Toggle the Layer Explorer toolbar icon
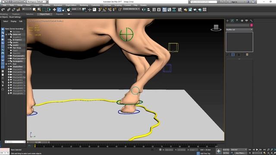Screen dimensions: 276x155 pos(159,9)
